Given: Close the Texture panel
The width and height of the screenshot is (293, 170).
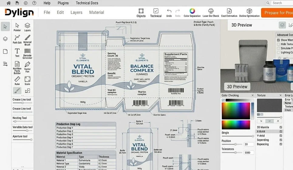Looking at the screenshot, I should coord(281,95).
